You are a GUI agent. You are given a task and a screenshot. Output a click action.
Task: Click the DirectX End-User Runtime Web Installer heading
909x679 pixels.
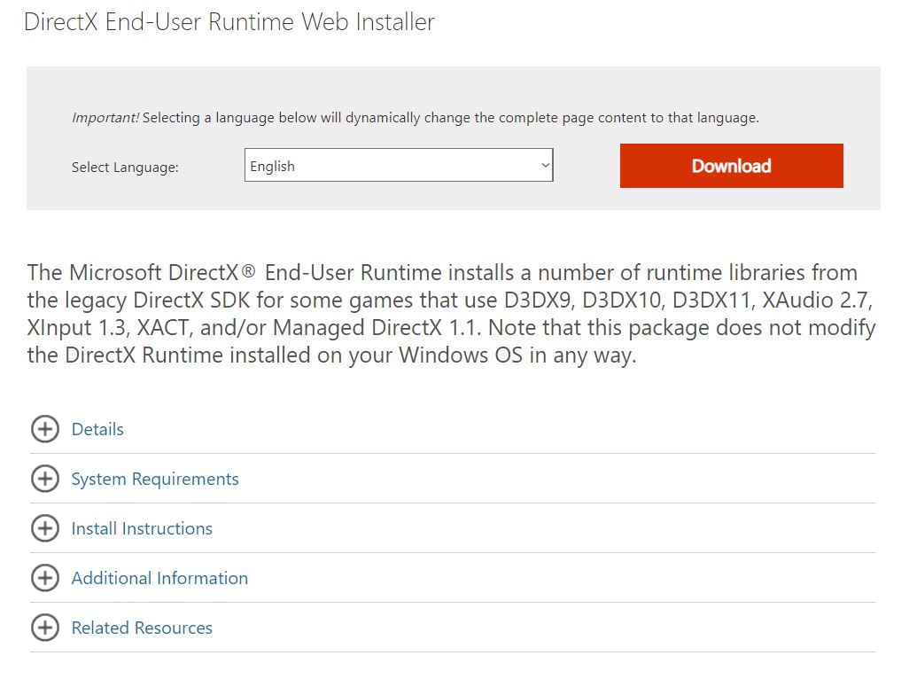point(229,22)
